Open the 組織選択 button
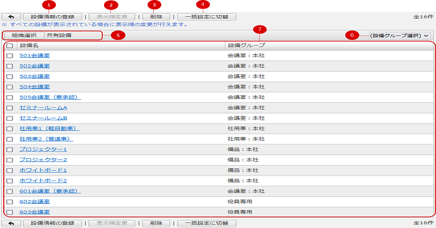This screenshot has width=436, height=228. click(x=24, y=36)
